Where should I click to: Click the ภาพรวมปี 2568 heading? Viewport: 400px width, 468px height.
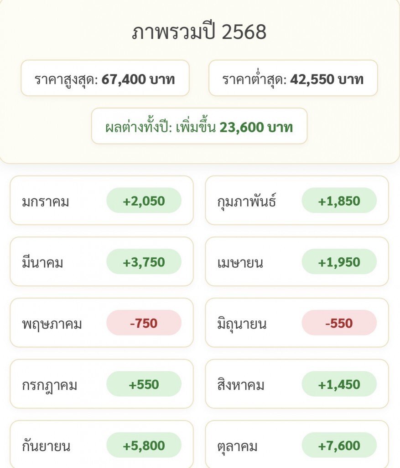[199, 32]
